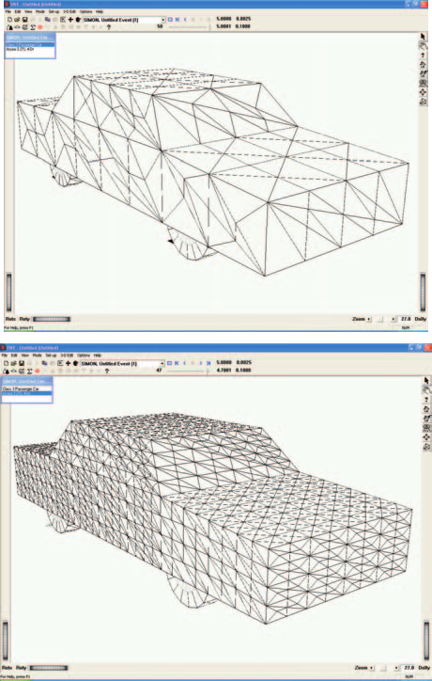432x681 pixels.
Task: Open View menu in lower window
Action: 25,356
